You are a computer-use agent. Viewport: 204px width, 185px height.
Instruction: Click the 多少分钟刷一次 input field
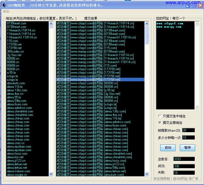[188, 138]
